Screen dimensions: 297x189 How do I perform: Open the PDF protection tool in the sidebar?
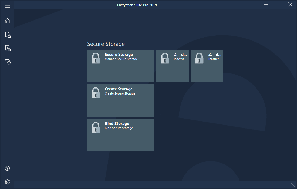[x=7, y=48]
